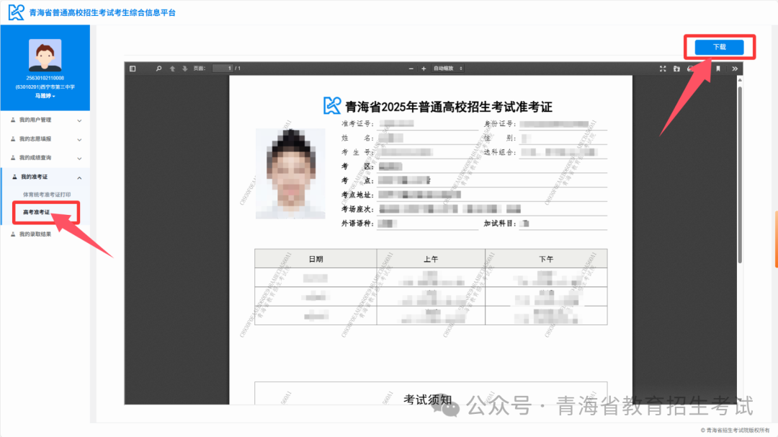Expand 我的成绩查询 section
Viewport: 778px width, 437px height.
point(45,159)
